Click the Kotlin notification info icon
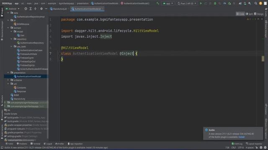The width and height of the screenshot is (268, 150). click(206, 130)
